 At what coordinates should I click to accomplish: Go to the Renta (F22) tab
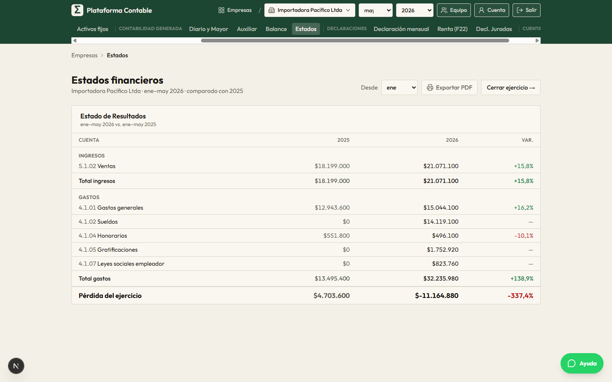pos(453,29)
